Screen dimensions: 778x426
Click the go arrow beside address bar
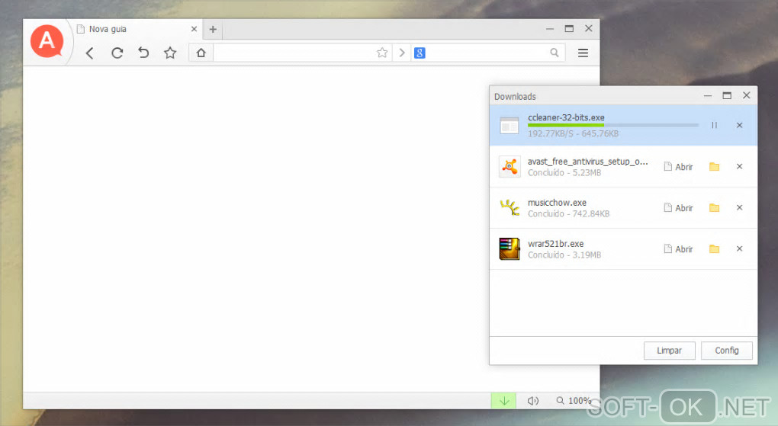tap(402, 53)
